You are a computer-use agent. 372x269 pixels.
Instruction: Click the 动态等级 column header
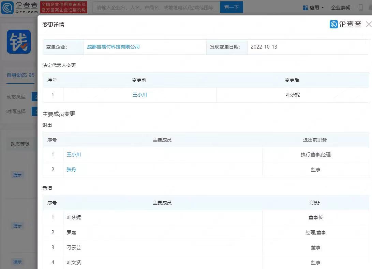20,144
